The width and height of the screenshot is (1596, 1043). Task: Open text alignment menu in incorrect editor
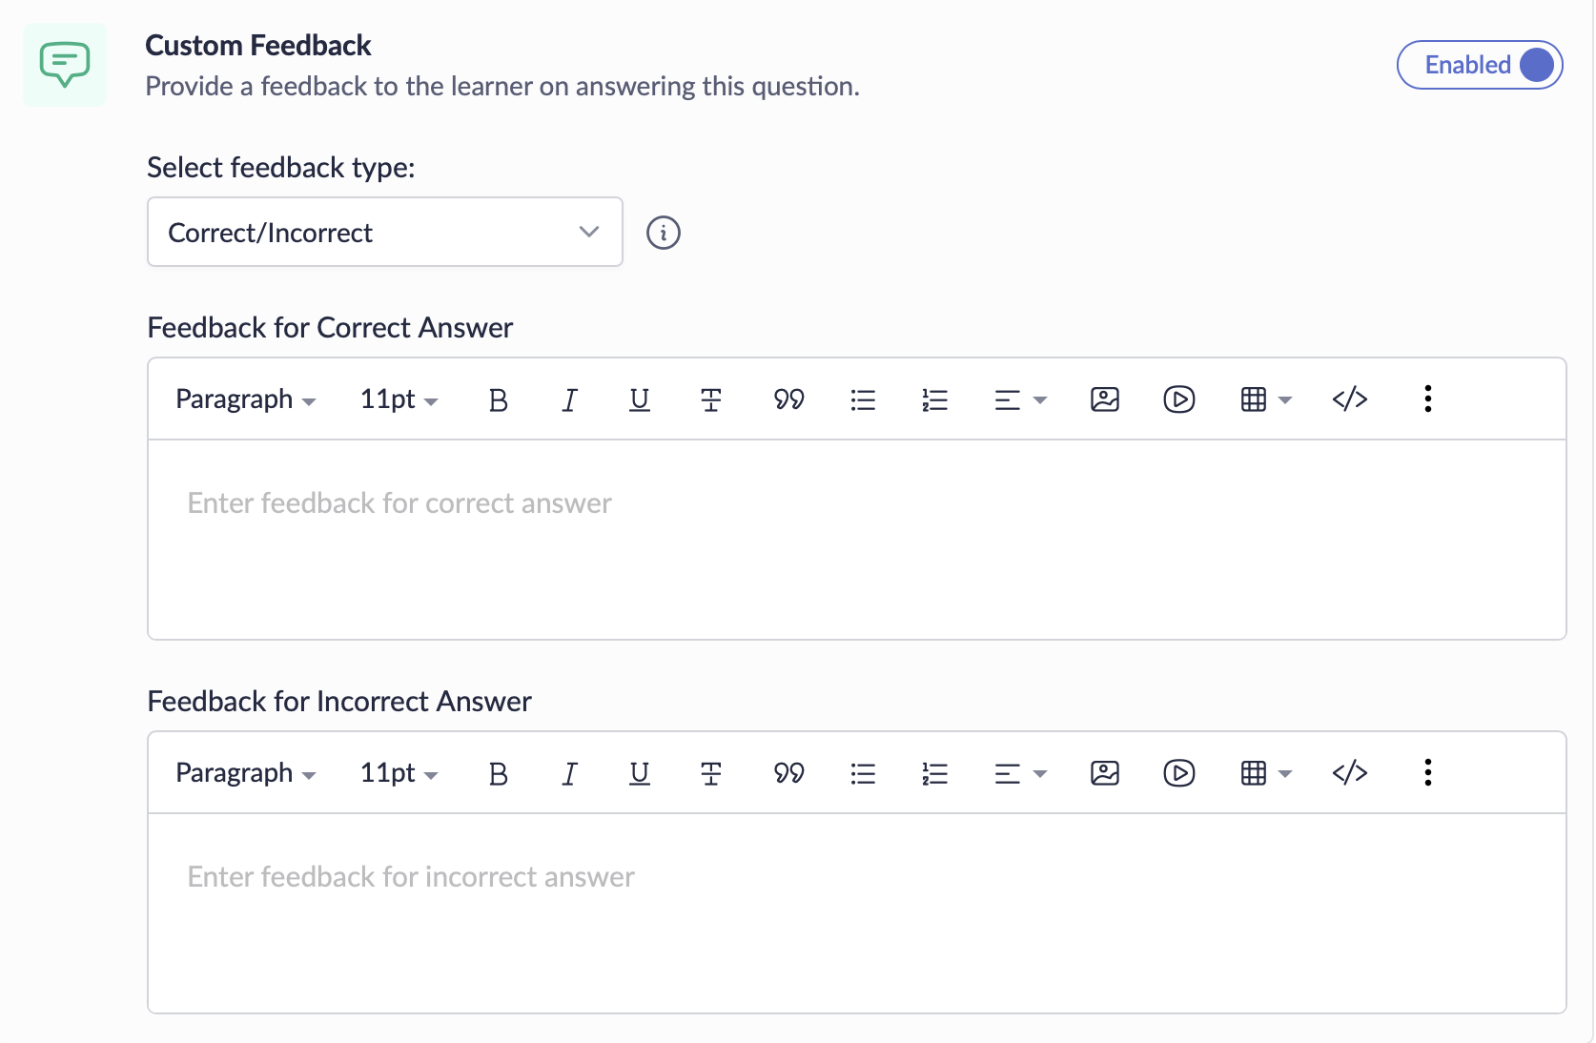pos(1020,773)
